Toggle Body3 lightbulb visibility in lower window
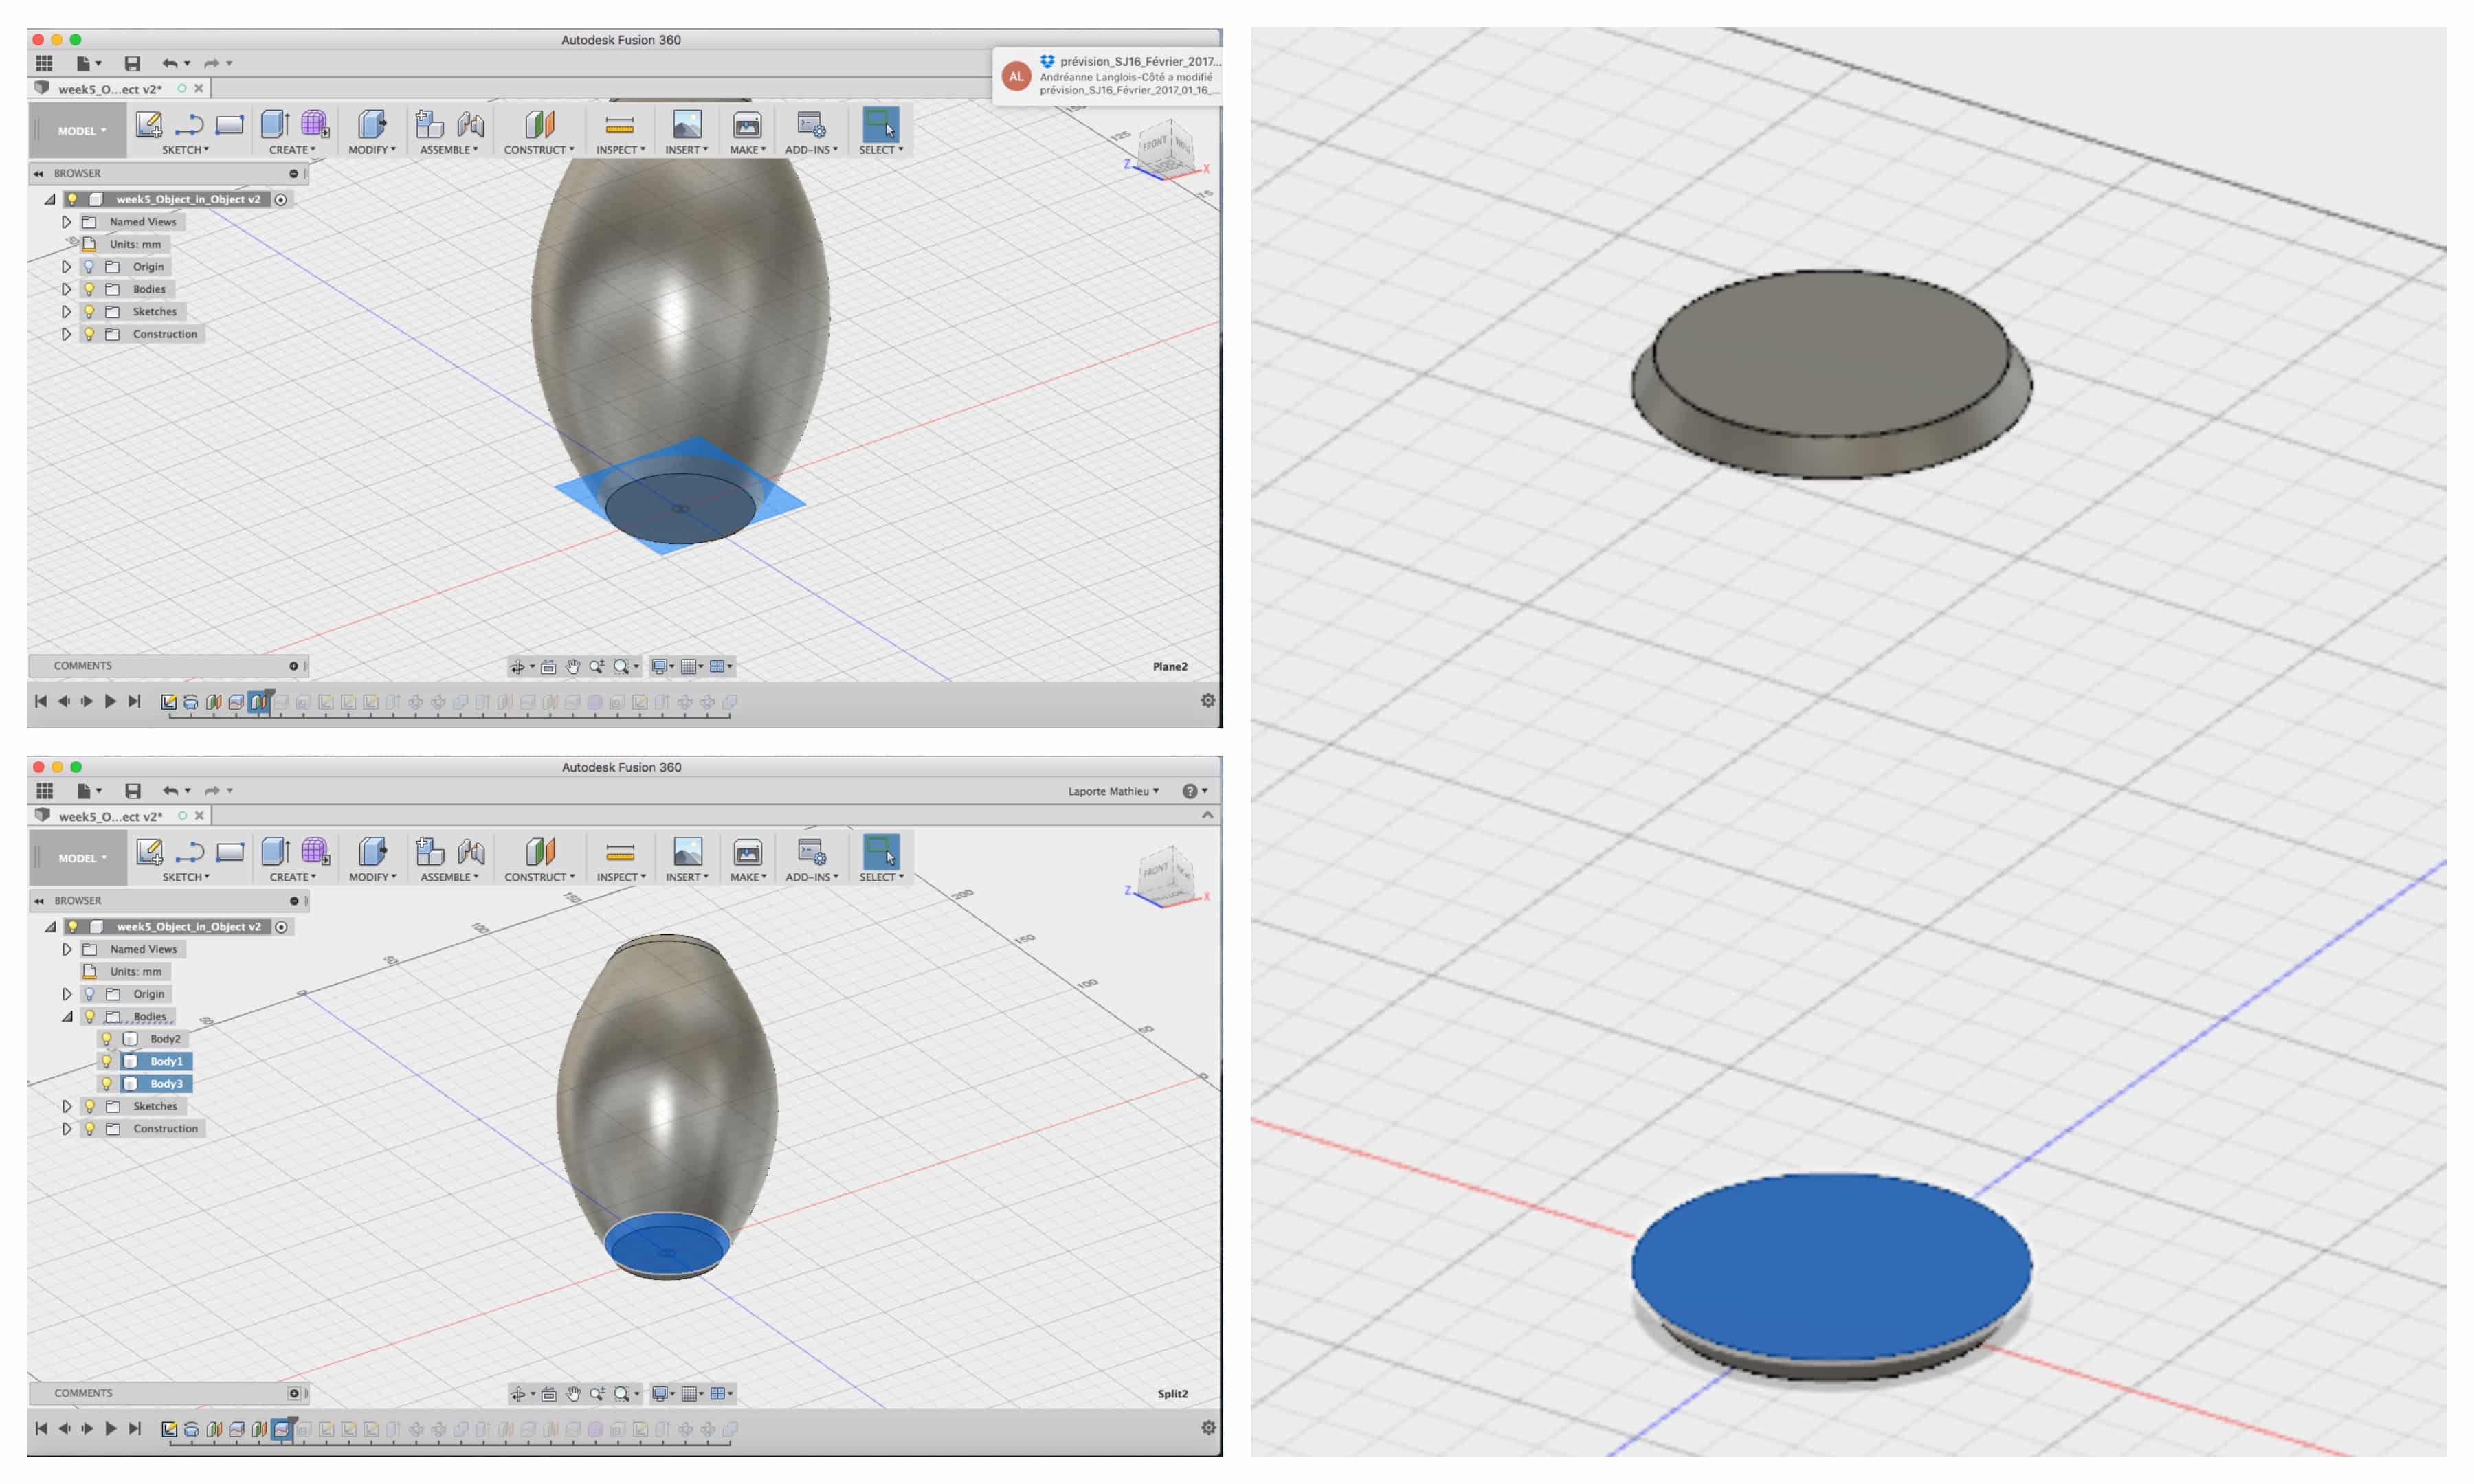This screenshot has width=2474, height=1484. pyautogui.click(x=107, y=1083)
